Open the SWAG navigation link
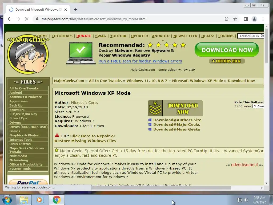This screenshot has width=273, height=205. pyautogui.click(x=101, y=36)
